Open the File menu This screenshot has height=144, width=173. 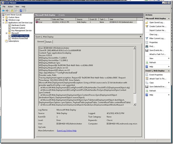(x=4, y=7)
